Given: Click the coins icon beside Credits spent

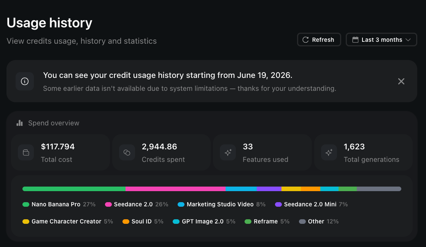Looking at the screenshot, I should (127, 152).
